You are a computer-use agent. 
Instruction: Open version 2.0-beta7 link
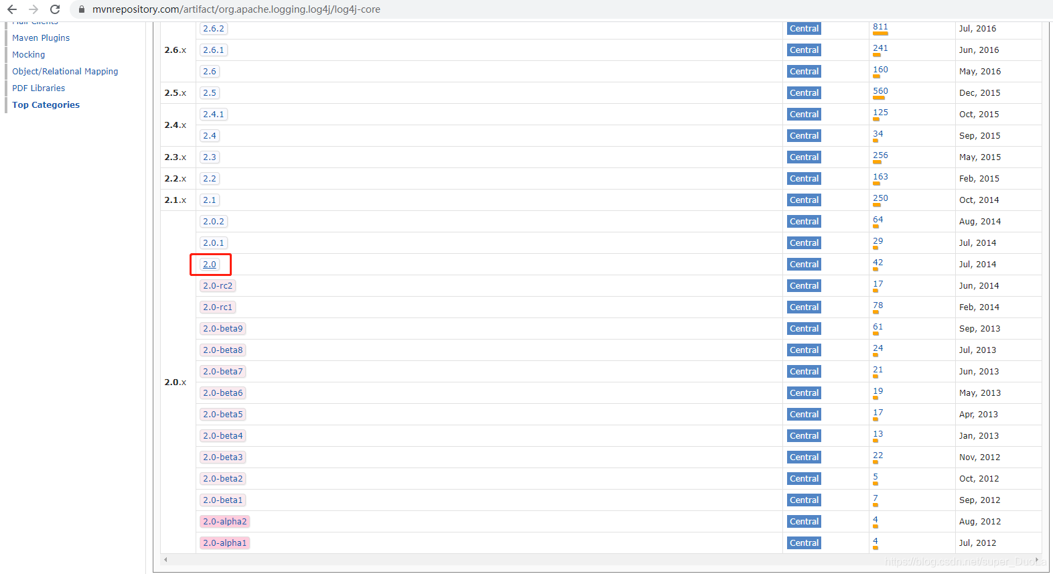point(223,372)
